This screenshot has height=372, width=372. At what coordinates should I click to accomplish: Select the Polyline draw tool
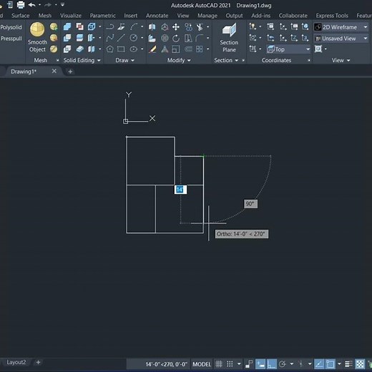pyautogui.click(x=110, y=26)
